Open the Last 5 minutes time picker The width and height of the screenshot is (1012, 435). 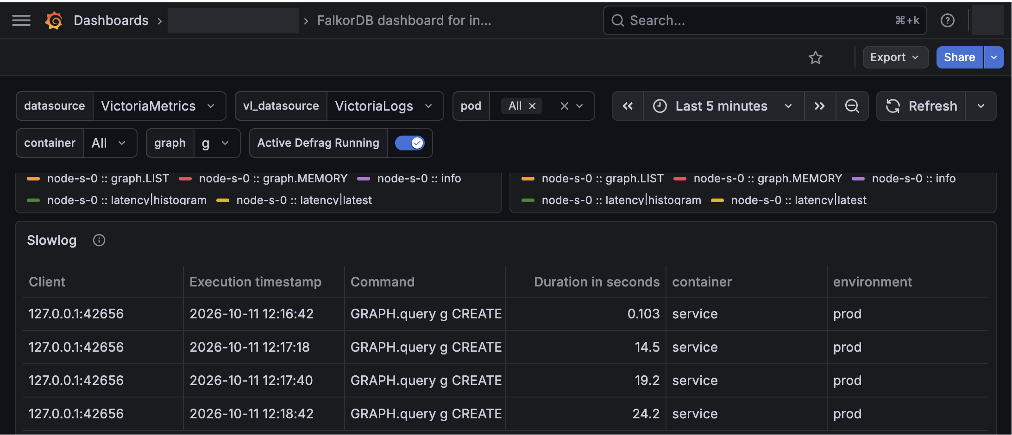(723, 106)
